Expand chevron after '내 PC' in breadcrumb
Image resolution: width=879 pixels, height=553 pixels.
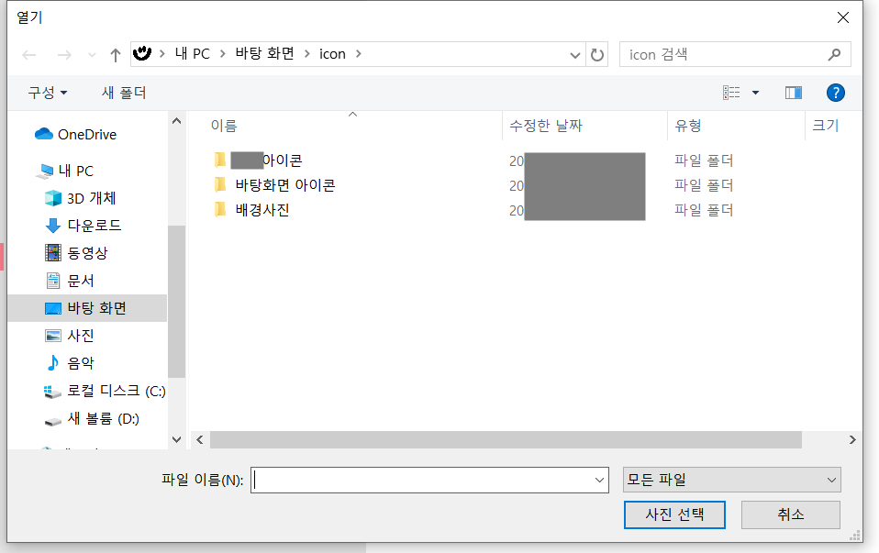[x=223, y=54]
